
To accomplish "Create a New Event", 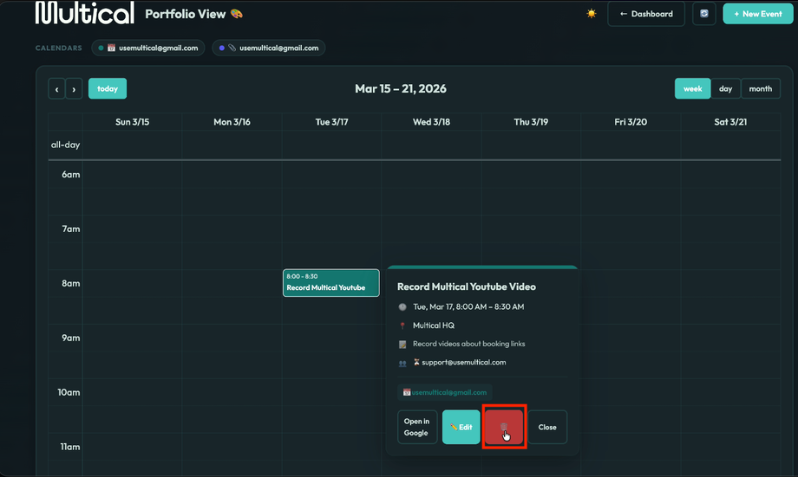I will pyautogui.click(x=758, y=14).
